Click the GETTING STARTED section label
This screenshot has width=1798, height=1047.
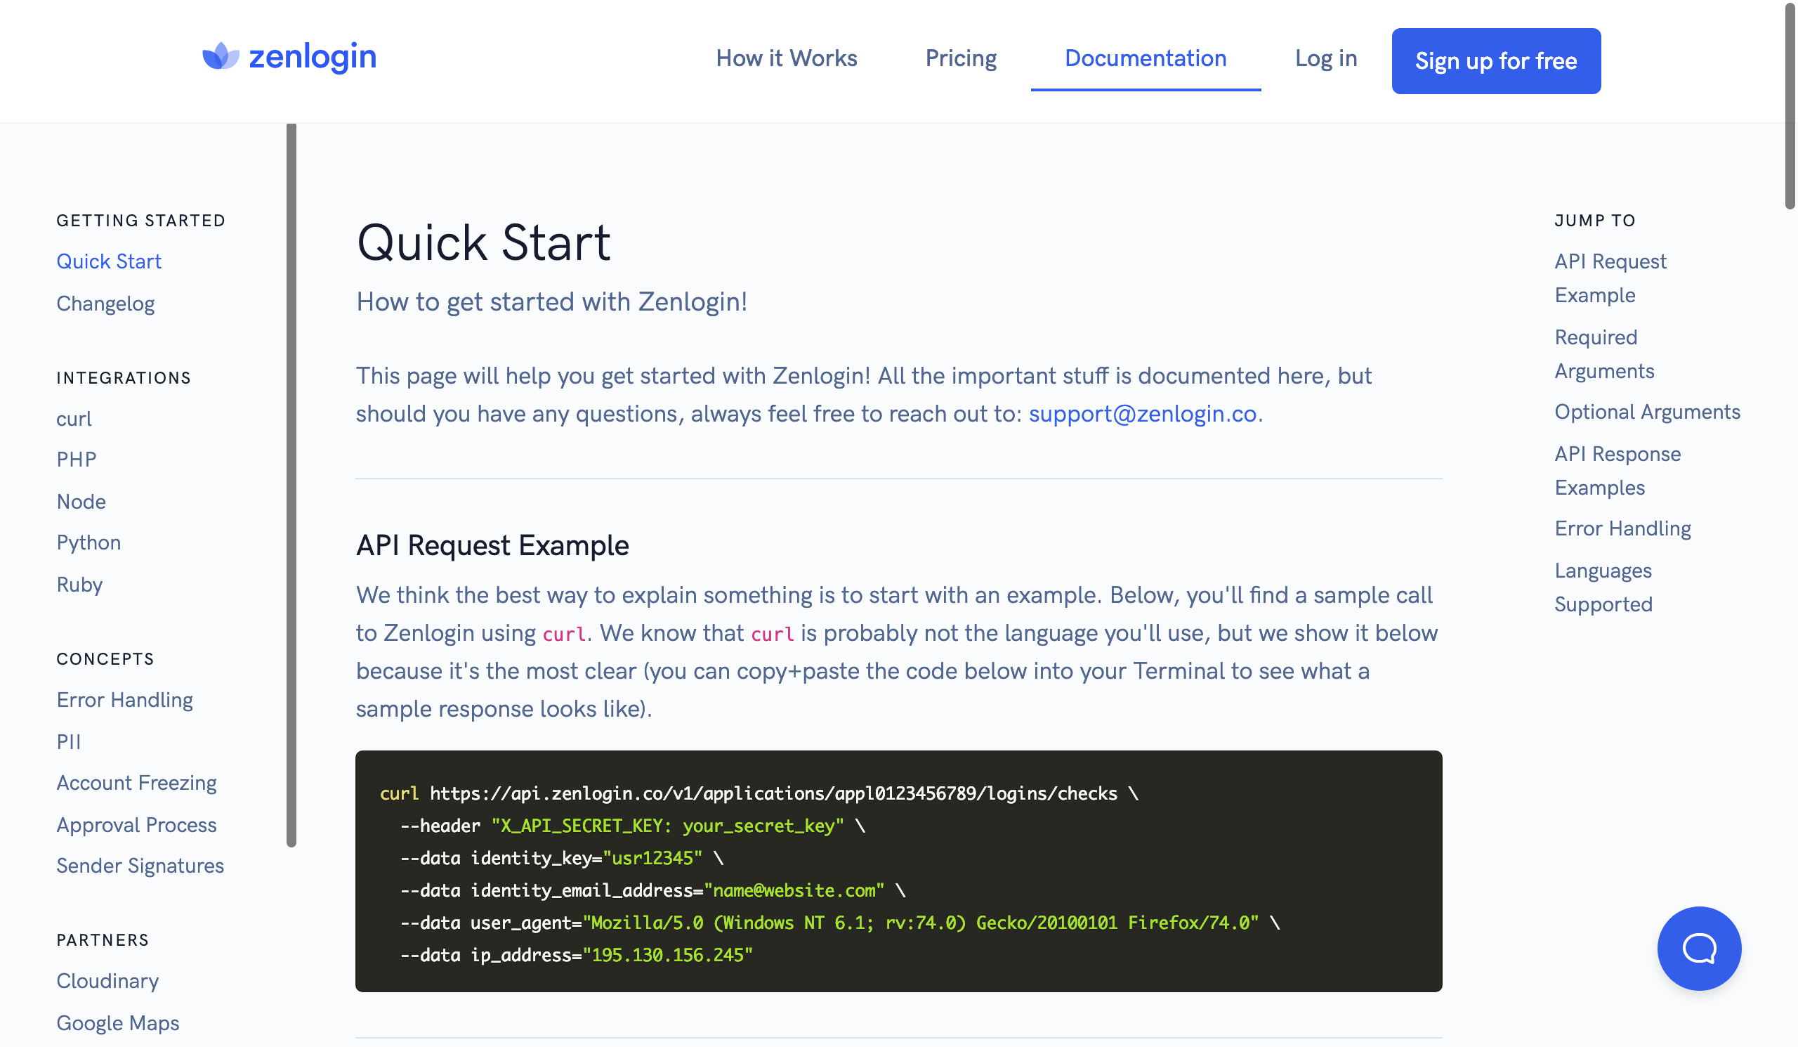140,221
